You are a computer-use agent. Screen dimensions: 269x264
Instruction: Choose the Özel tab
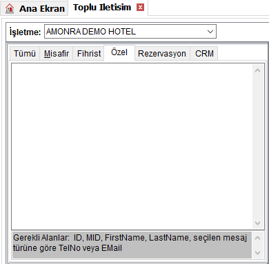119,52
